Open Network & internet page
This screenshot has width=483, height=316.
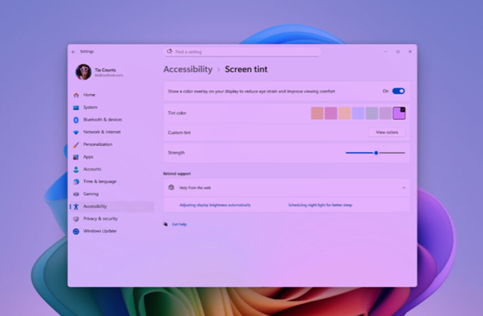(102, 132)
